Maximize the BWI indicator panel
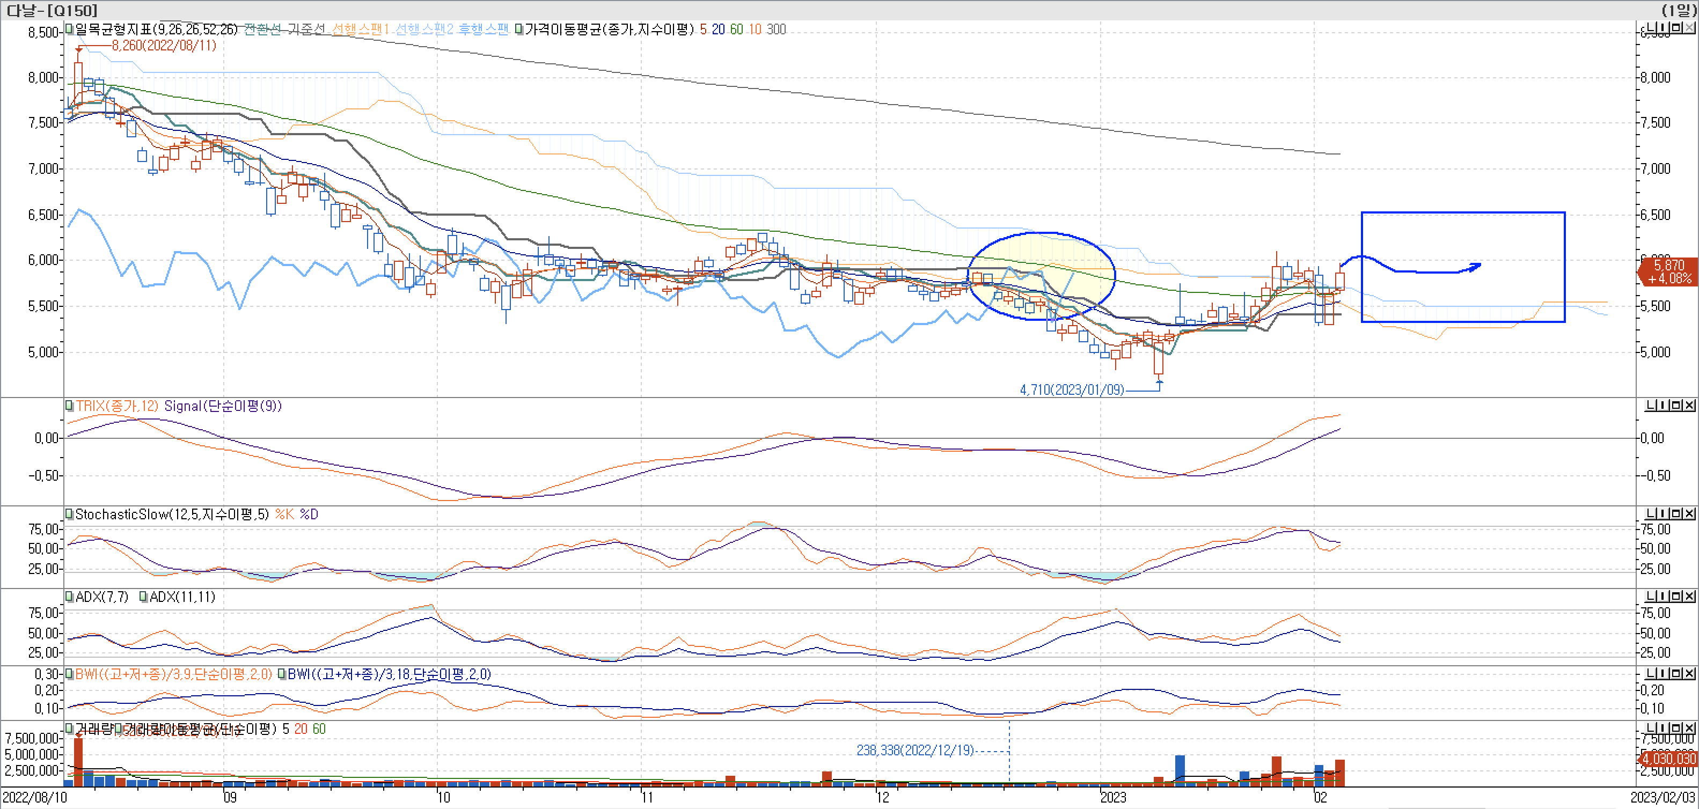The height and width of the screenshot is (809, 1699). coord(1676,673)
